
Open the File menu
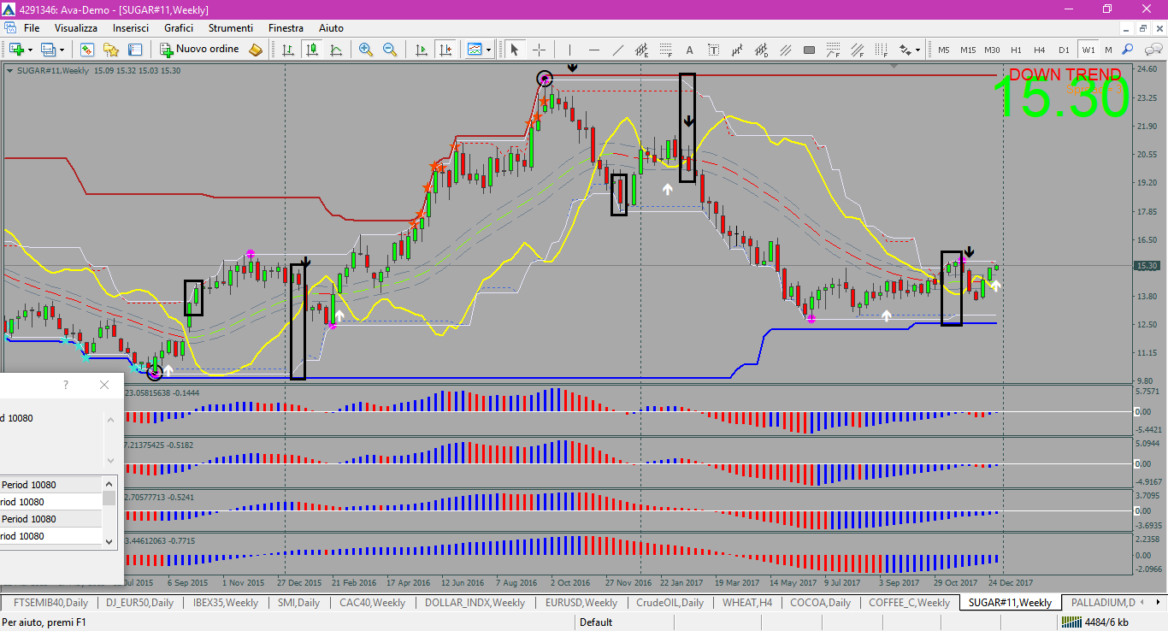coord(32,28)
